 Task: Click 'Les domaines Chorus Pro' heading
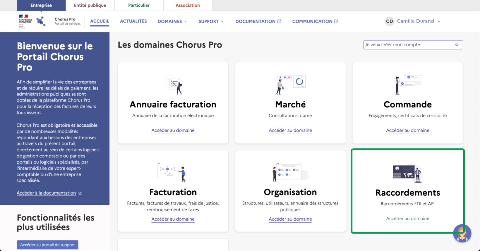click(x=170, y=45)
